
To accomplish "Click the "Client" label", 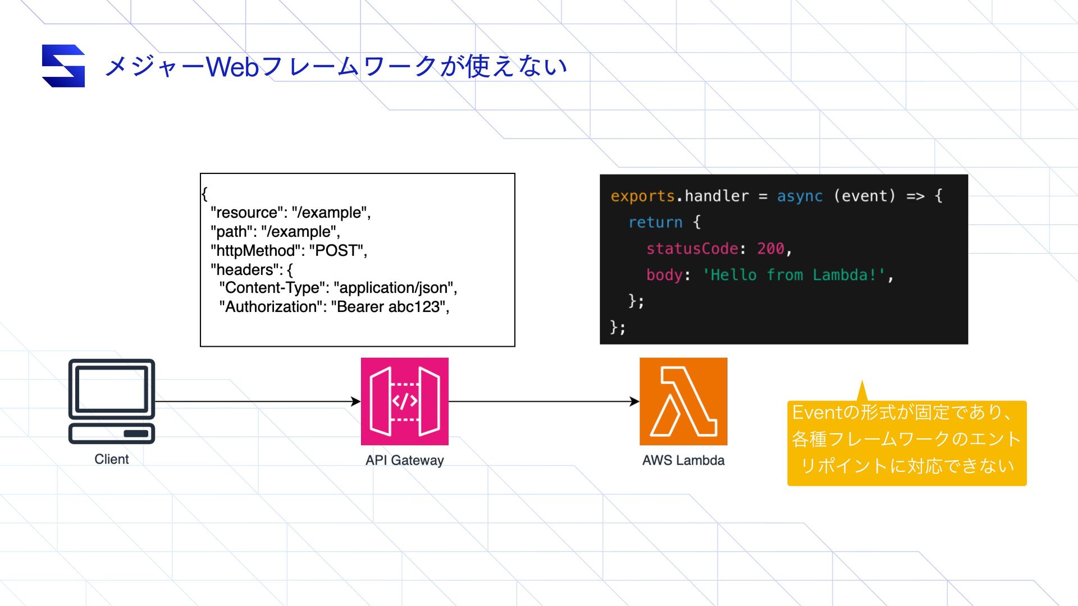I will (111, 459).
